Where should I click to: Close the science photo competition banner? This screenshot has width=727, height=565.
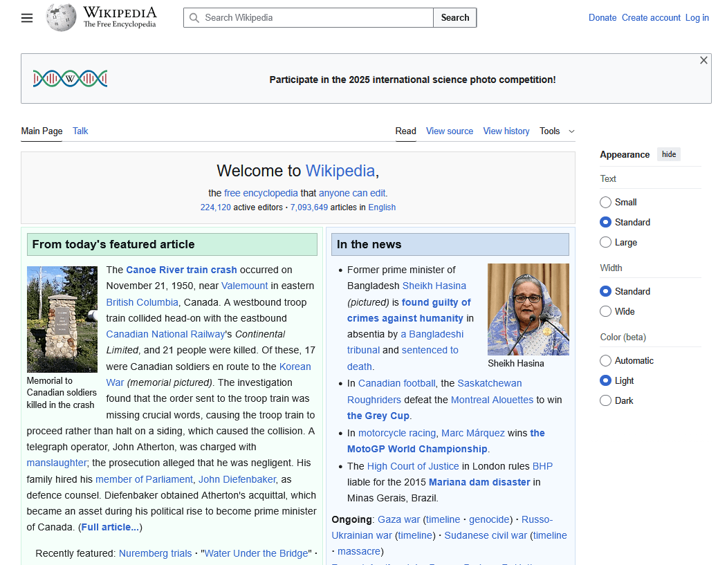(703, 60)
